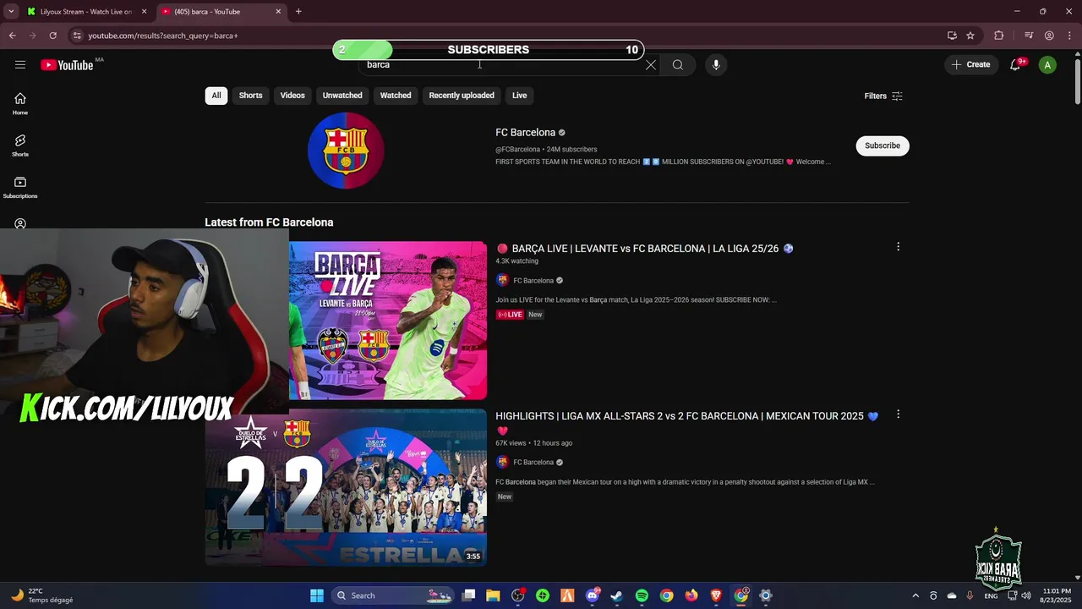Select the All filter chip
Viewport: 1082px width, 609px height.
[216, 96]
